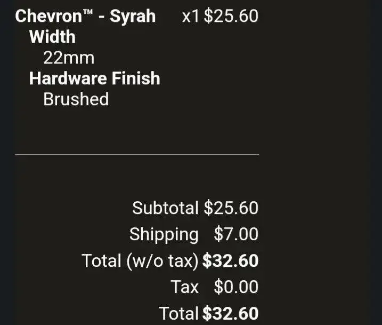Screen dimensions: 382x325
Task: Click the word Chevron in product name
Action: tap(48, 16)
